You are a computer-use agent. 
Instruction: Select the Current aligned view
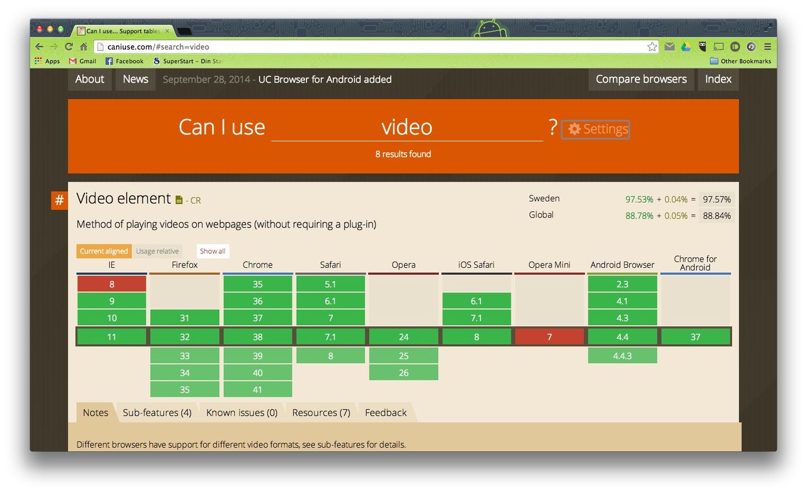(104, 251)
